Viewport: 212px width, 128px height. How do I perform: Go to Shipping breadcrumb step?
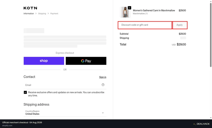point(42,14)
